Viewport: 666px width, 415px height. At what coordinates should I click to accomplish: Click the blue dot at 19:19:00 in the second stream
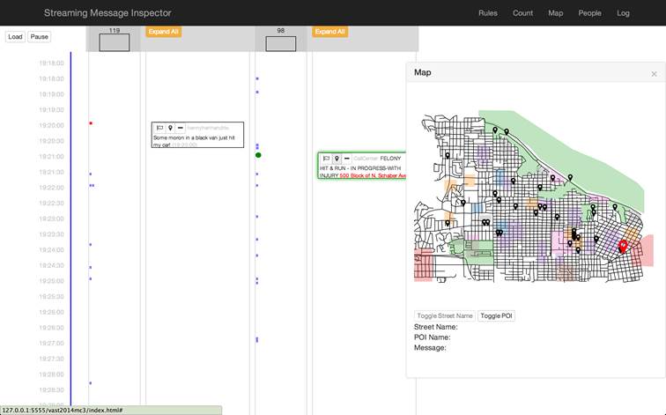257,93
